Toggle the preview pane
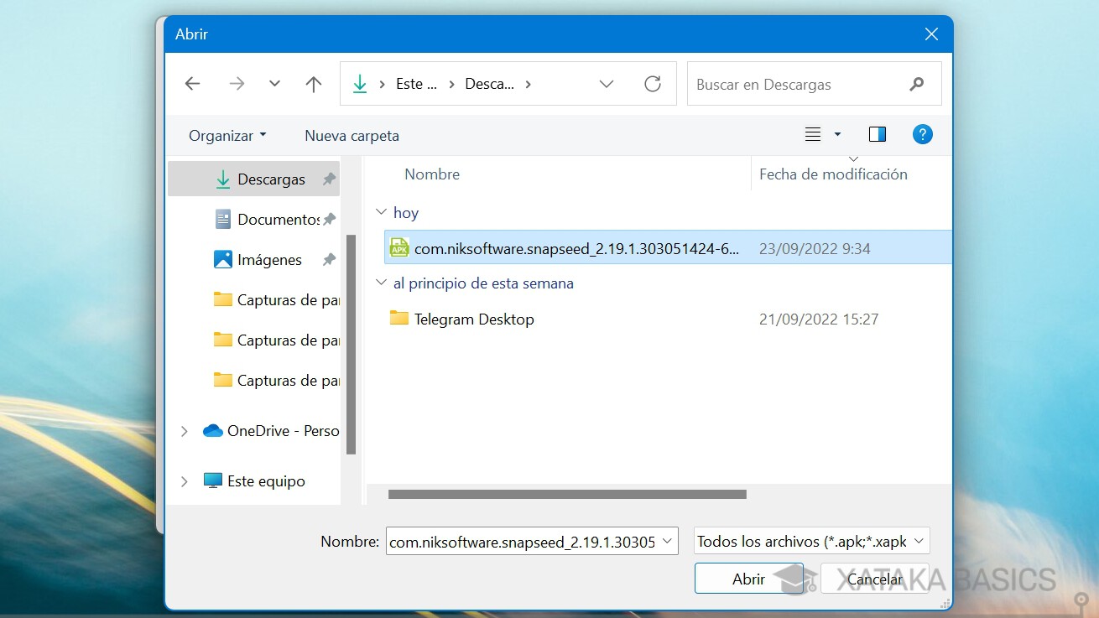 coord(877,134)
